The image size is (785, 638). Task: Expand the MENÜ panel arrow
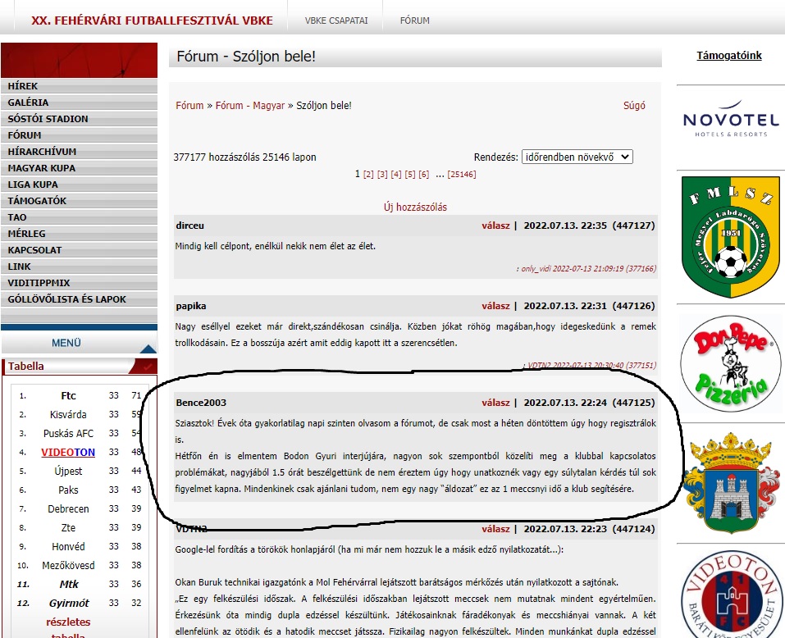coord(148,348)
